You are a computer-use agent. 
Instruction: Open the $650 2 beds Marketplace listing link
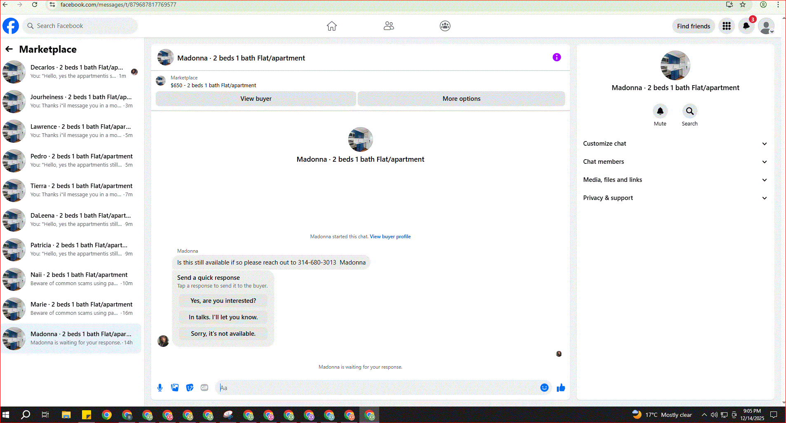[x=214, y=86]
